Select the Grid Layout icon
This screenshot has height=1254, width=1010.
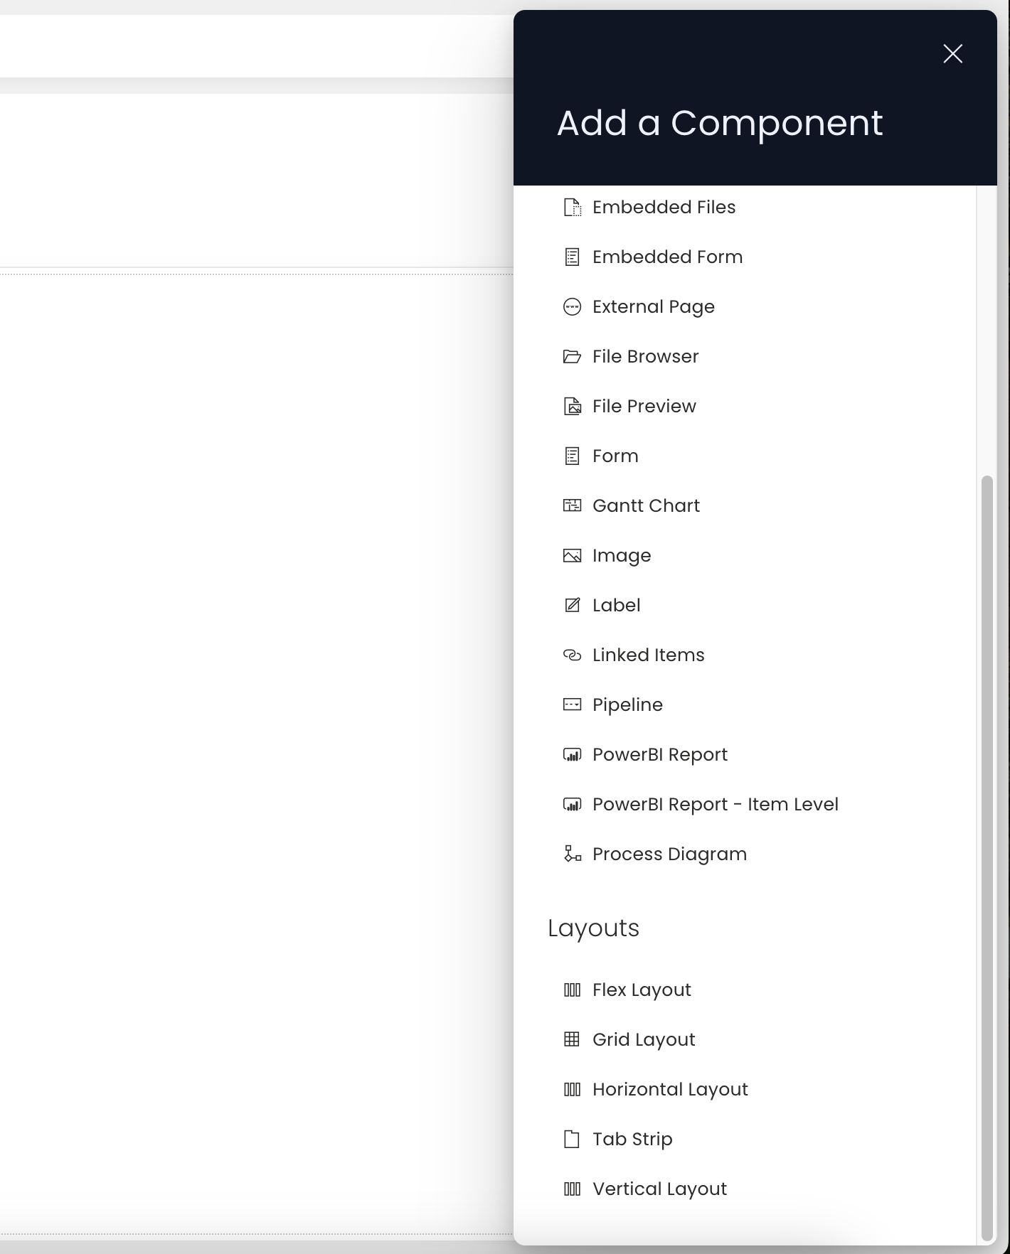pyautogui.click(x=572, y=1039)
